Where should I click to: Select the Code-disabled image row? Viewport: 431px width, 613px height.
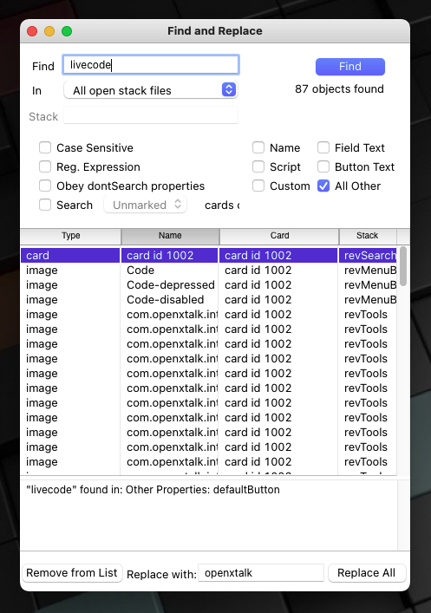208,300
